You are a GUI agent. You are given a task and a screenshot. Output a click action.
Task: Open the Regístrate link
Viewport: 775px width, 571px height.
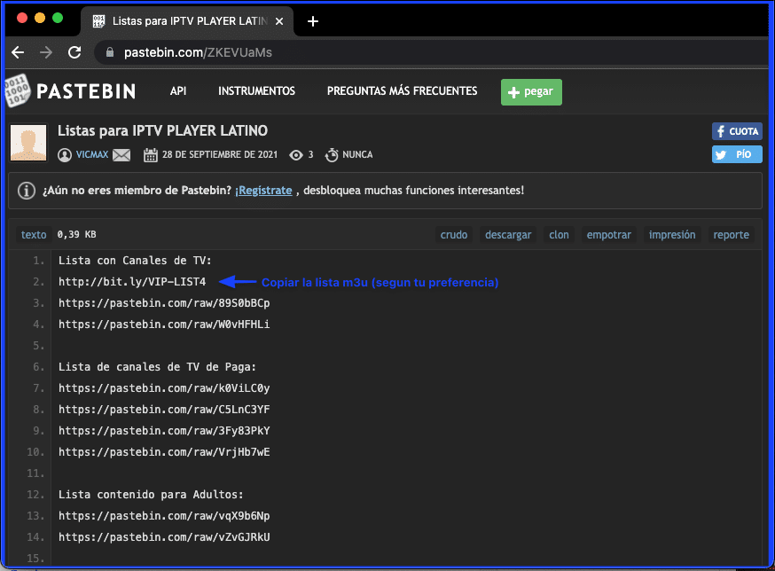point(263,191)
